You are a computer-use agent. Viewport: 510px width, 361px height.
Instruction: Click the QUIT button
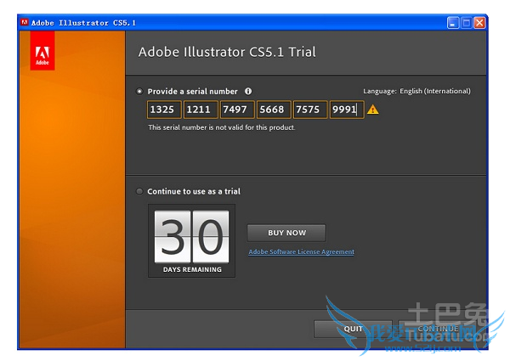pyautogui.click(x=353, y=329)
